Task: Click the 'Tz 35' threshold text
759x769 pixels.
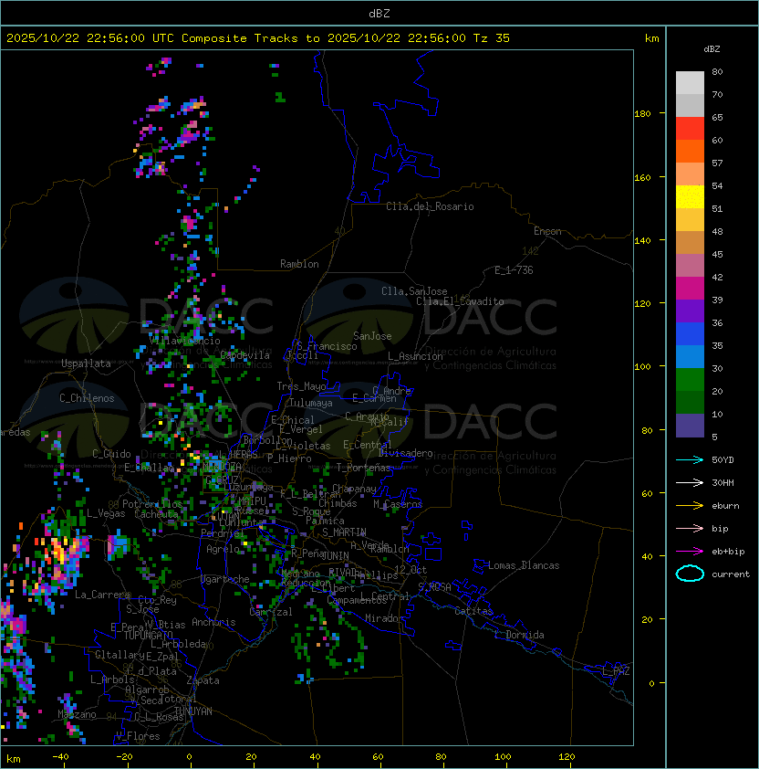Action: [492, 38]
